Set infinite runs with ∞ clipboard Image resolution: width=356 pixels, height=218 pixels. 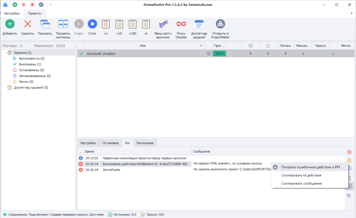pyautogui.click(x=146, y=24)
